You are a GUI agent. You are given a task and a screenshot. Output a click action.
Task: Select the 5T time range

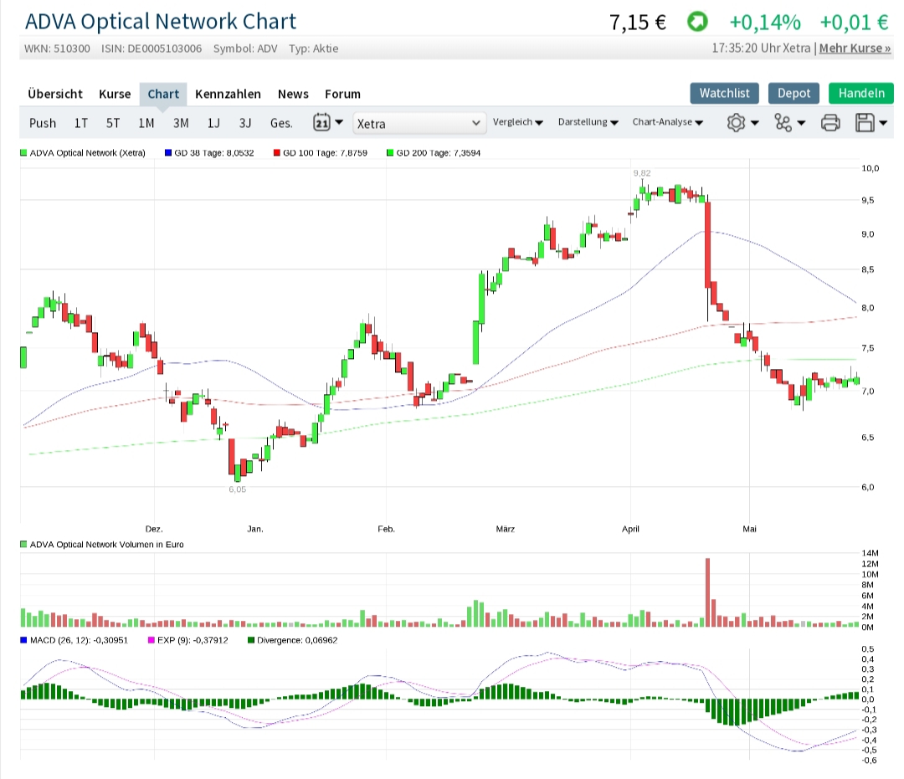pos(113,123)
